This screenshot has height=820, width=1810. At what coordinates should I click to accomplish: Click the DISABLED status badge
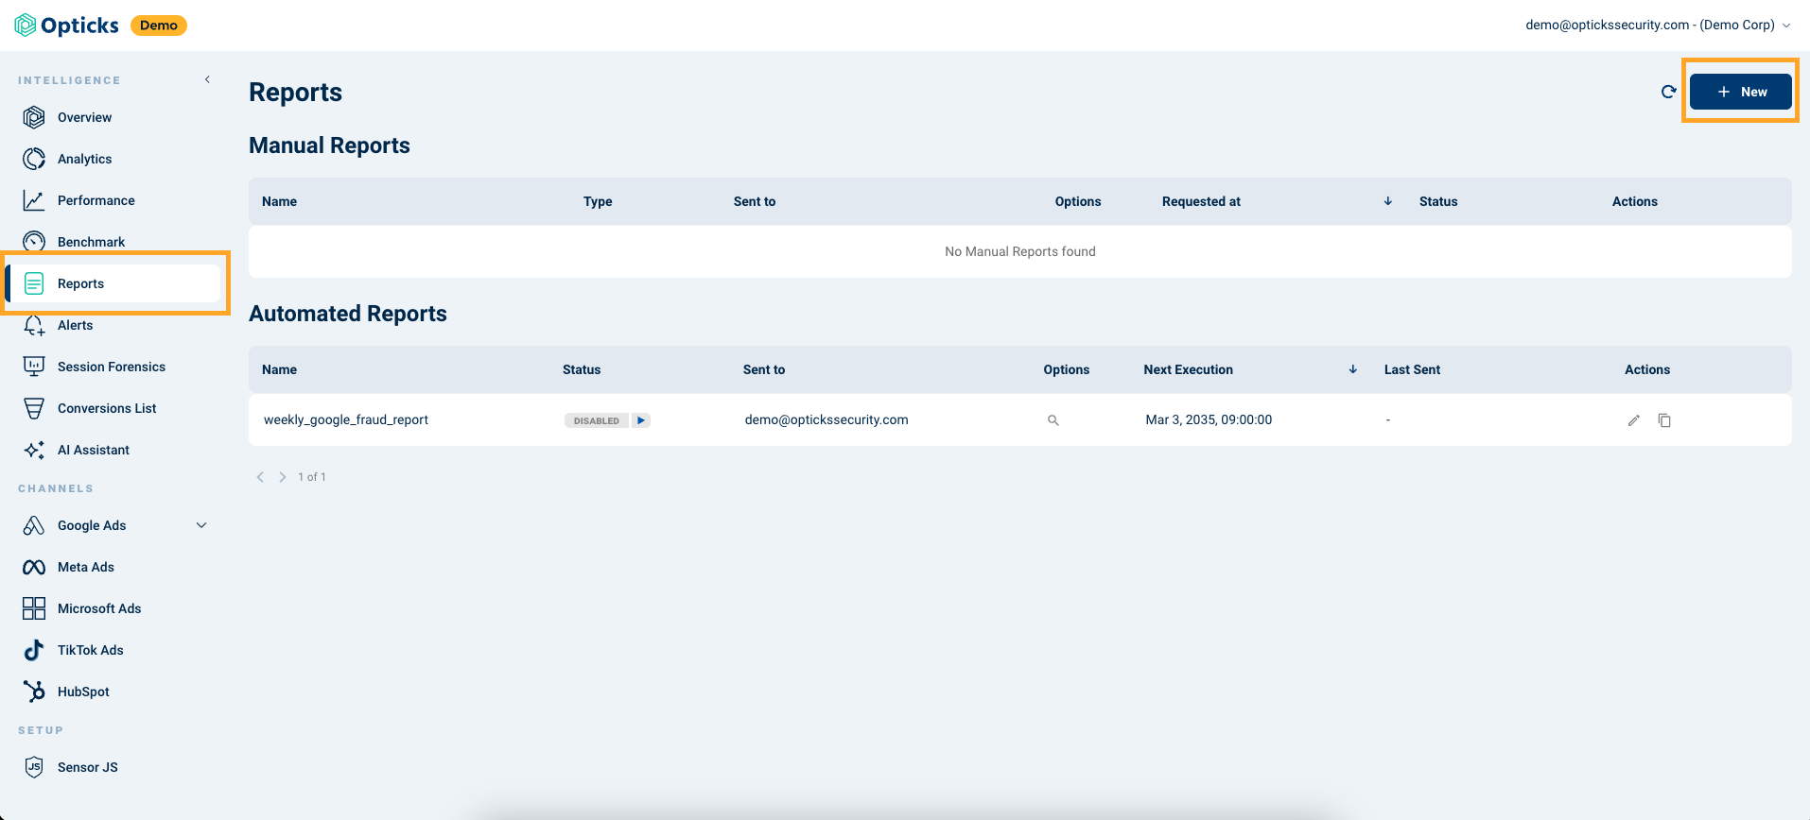click(597, 420)
